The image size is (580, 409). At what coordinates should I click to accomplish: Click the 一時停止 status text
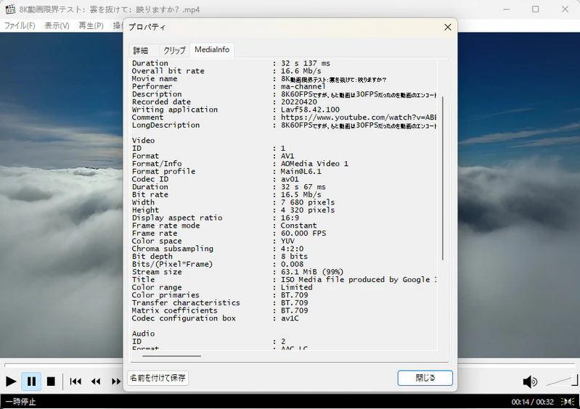pyautogui.click(x=21, y=402)
